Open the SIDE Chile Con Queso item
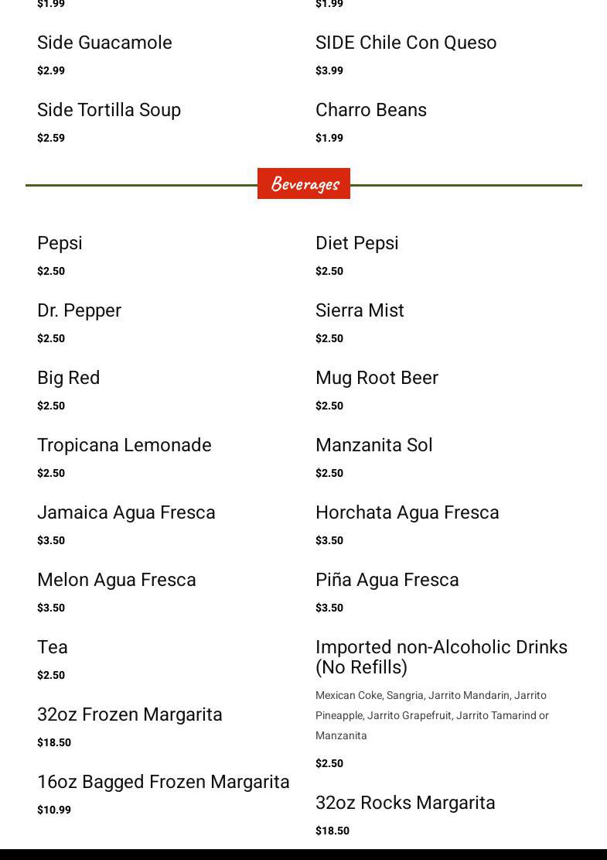This screenshot has height=860, width=607. [x=406, y=43]
